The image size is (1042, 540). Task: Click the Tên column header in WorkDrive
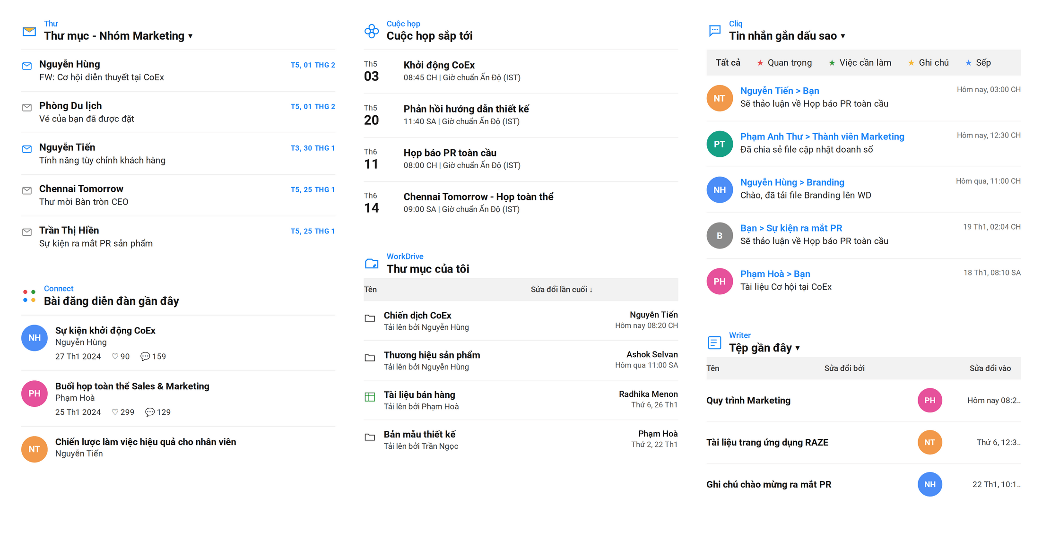click(x=370, y=290)
